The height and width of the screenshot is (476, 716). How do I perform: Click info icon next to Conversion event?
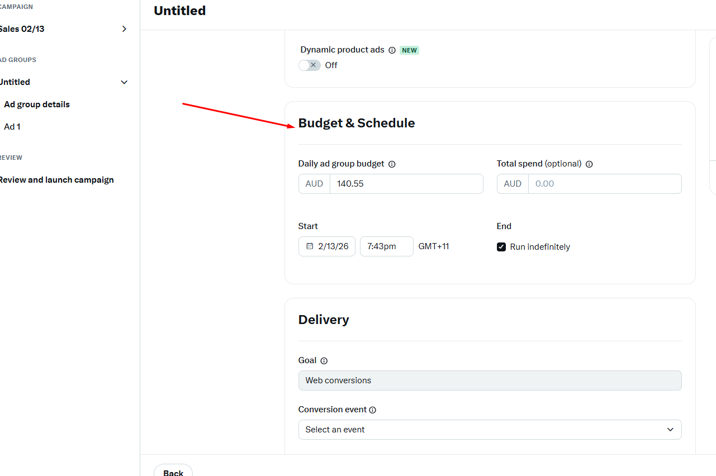click(373, 410)
